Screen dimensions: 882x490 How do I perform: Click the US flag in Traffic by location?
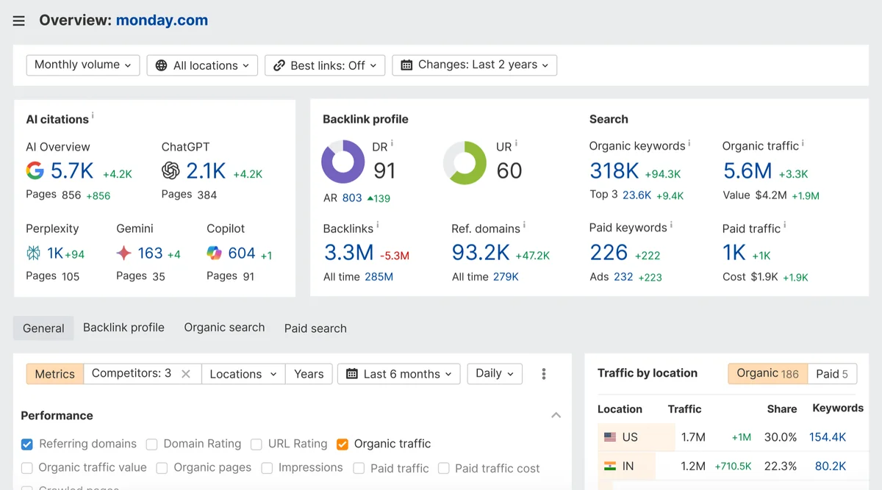tap(610, 436)
